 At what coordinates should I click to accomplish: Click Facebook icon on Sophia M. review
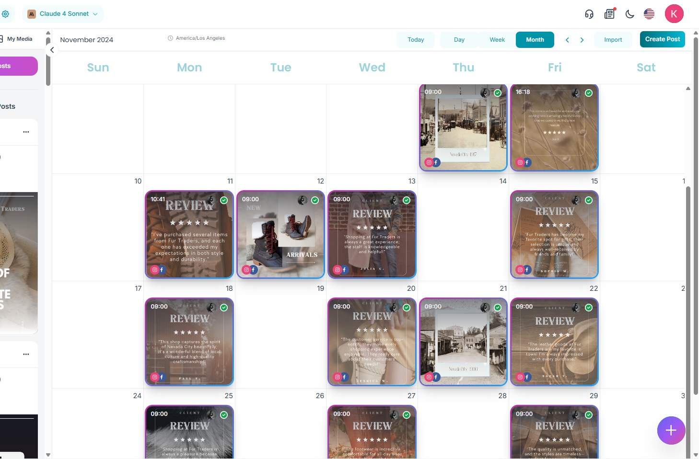(527, 270)
